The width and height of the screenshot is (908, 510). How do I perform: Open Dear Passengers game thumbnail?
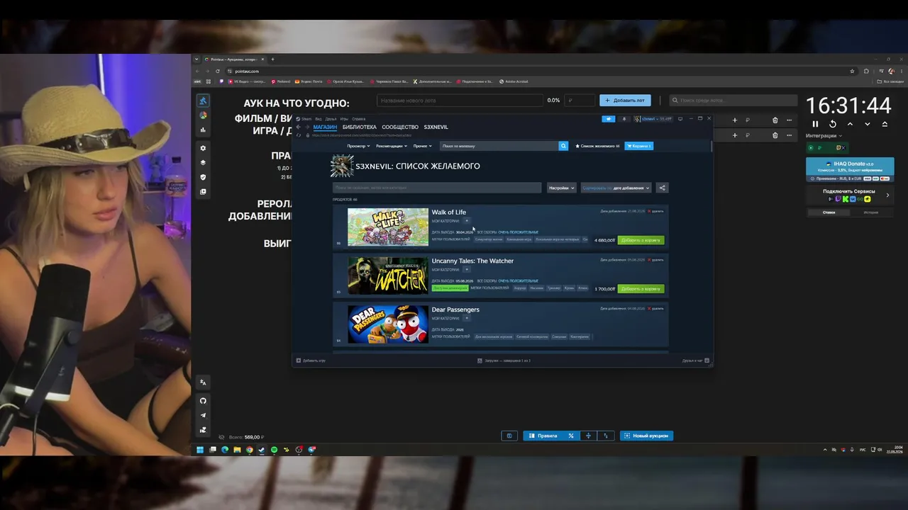click(388, 324)
